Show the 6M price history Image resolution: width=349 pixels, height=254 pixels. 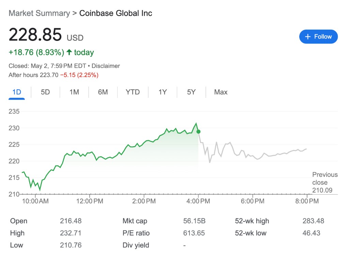(x=103, y=92)
